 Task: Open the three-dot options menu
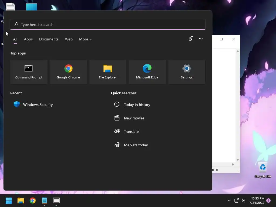tap(201, 39)
